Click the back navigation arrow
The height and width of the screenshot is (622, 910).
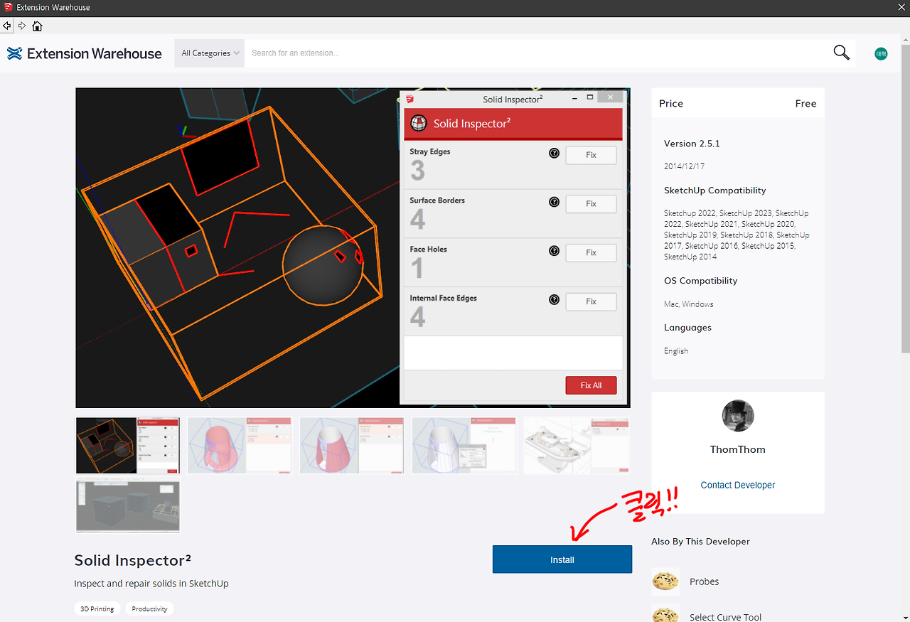(x=7, y=26)
